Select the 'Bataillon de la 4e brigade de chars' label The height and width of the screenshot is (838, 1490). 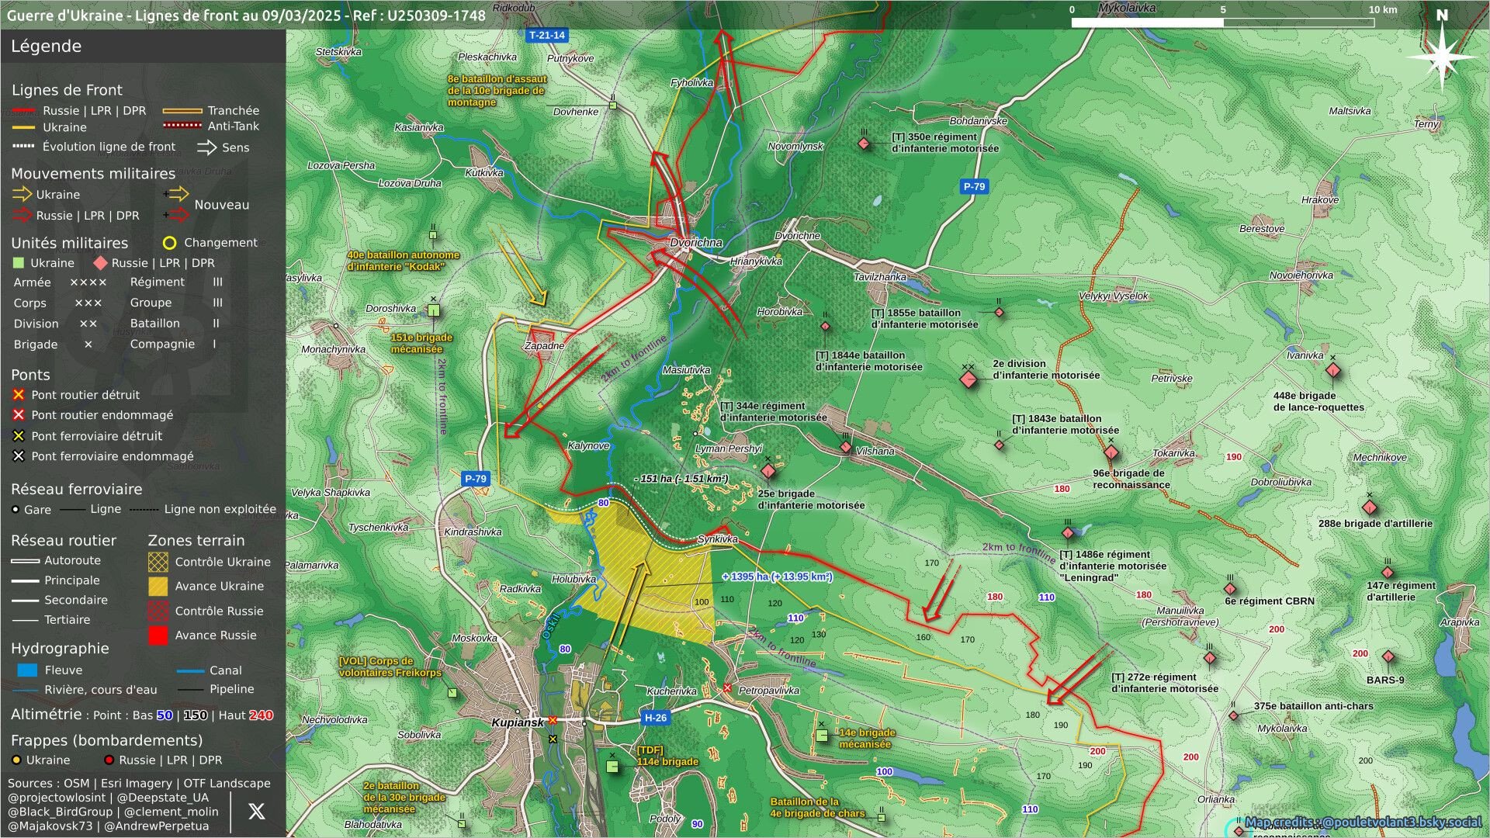817,808
